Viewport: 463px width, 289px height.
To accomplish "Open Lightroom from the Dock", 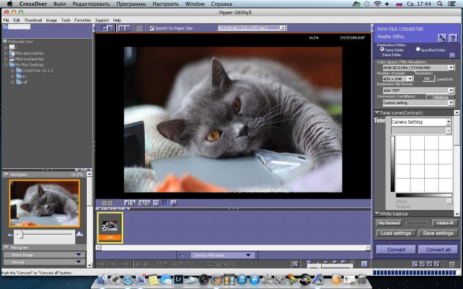I will click(x=178, y=279).
